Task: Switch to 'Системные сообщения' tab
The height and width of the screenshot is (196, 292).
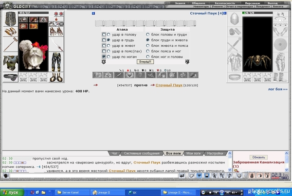Action: [x=142, y=153]
